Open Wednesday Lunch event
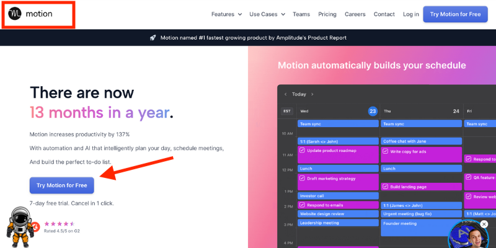 coord(338,169)
